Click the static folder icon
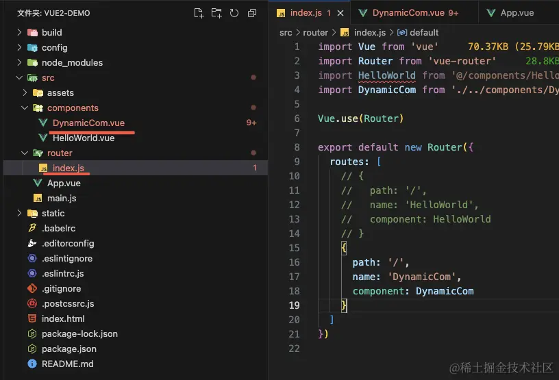This screenshot has height=380, width=559. [32, 213]
